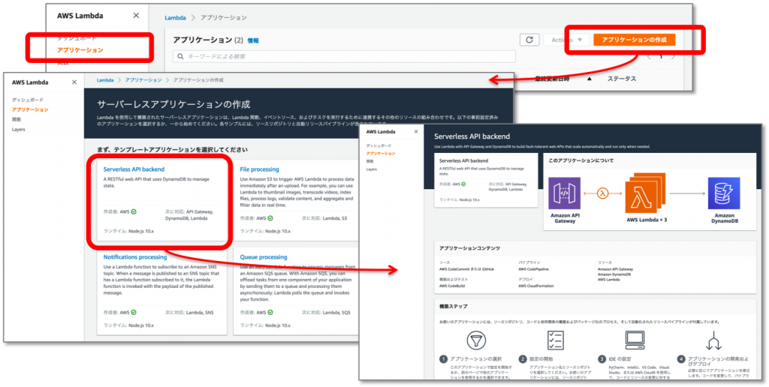Screen dimensions: 769x387
Task: Click the step 3 circle beside IDE の設定
Action: [602, 359]
